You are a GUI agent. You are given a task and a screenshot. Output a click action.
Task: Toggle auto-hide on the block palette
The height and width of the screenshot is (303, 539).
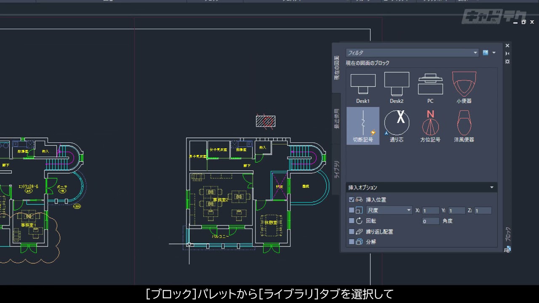507,53
